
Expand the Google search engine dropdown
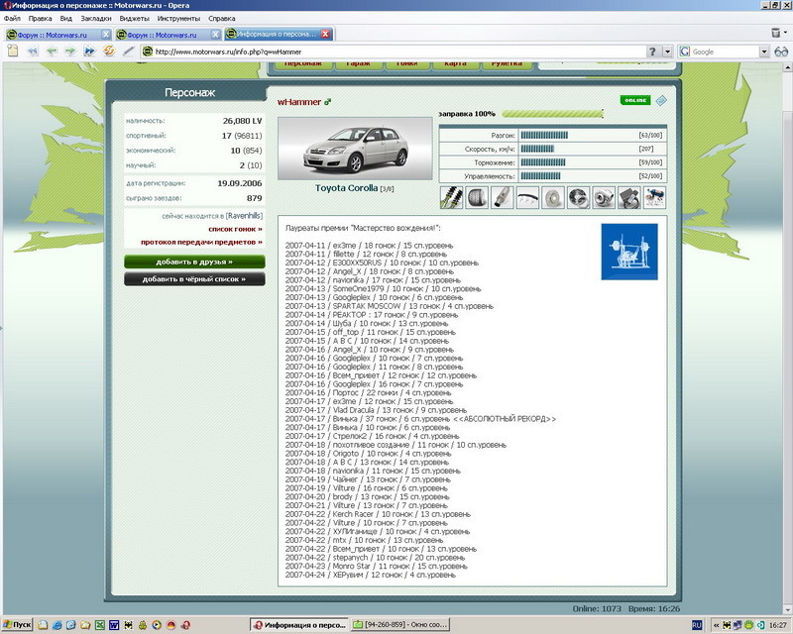(763, 52)
